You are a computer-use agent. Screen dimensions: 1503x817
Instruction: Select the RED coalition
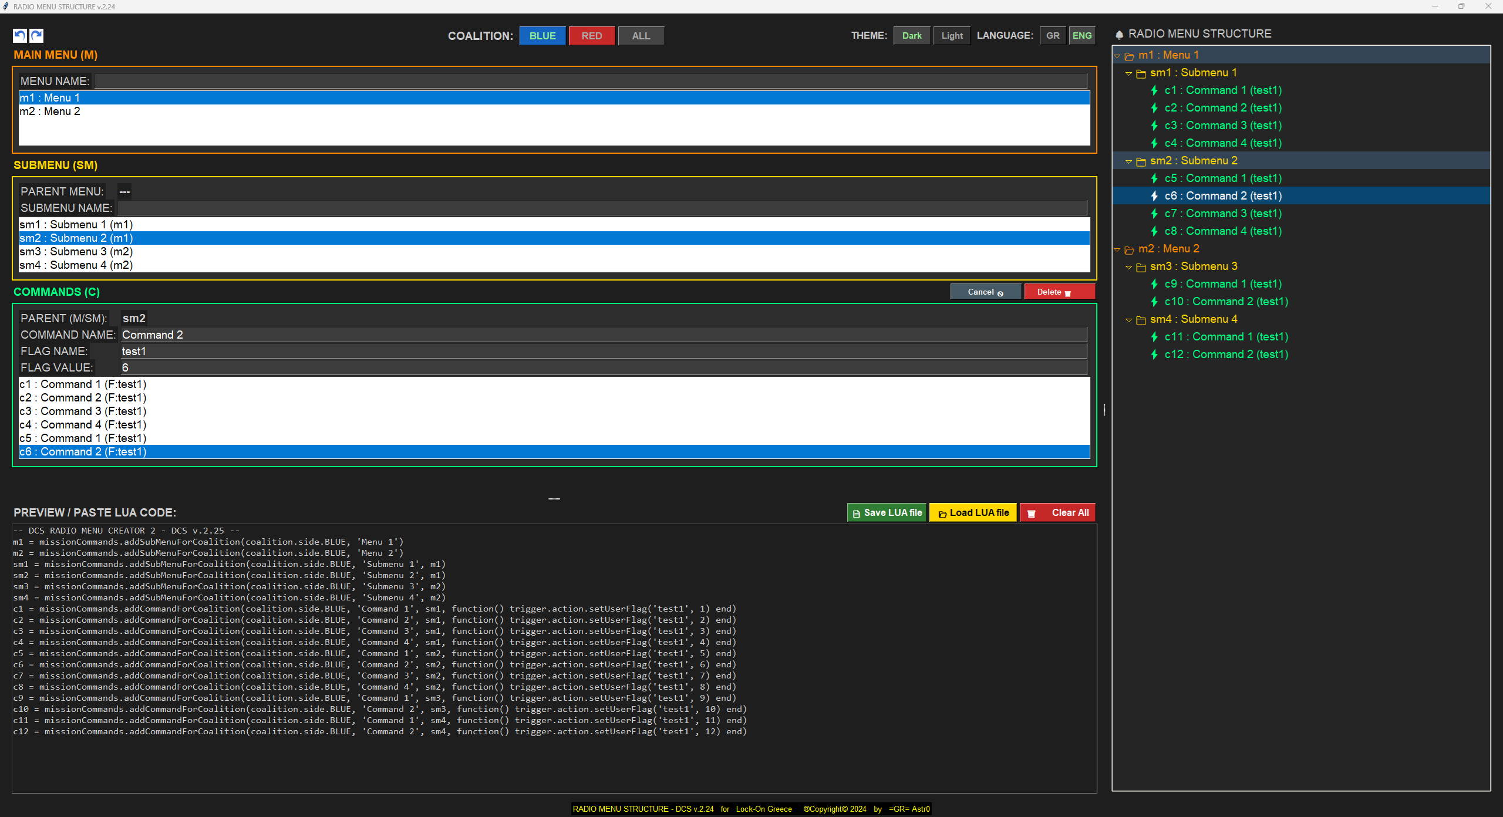point(591,36)
